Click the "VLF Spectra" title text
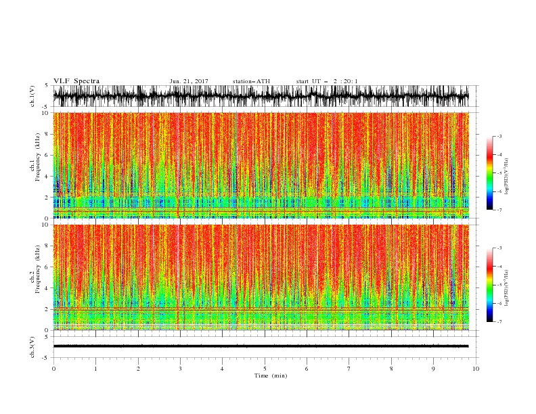536x414 pixels. (76, 81)
